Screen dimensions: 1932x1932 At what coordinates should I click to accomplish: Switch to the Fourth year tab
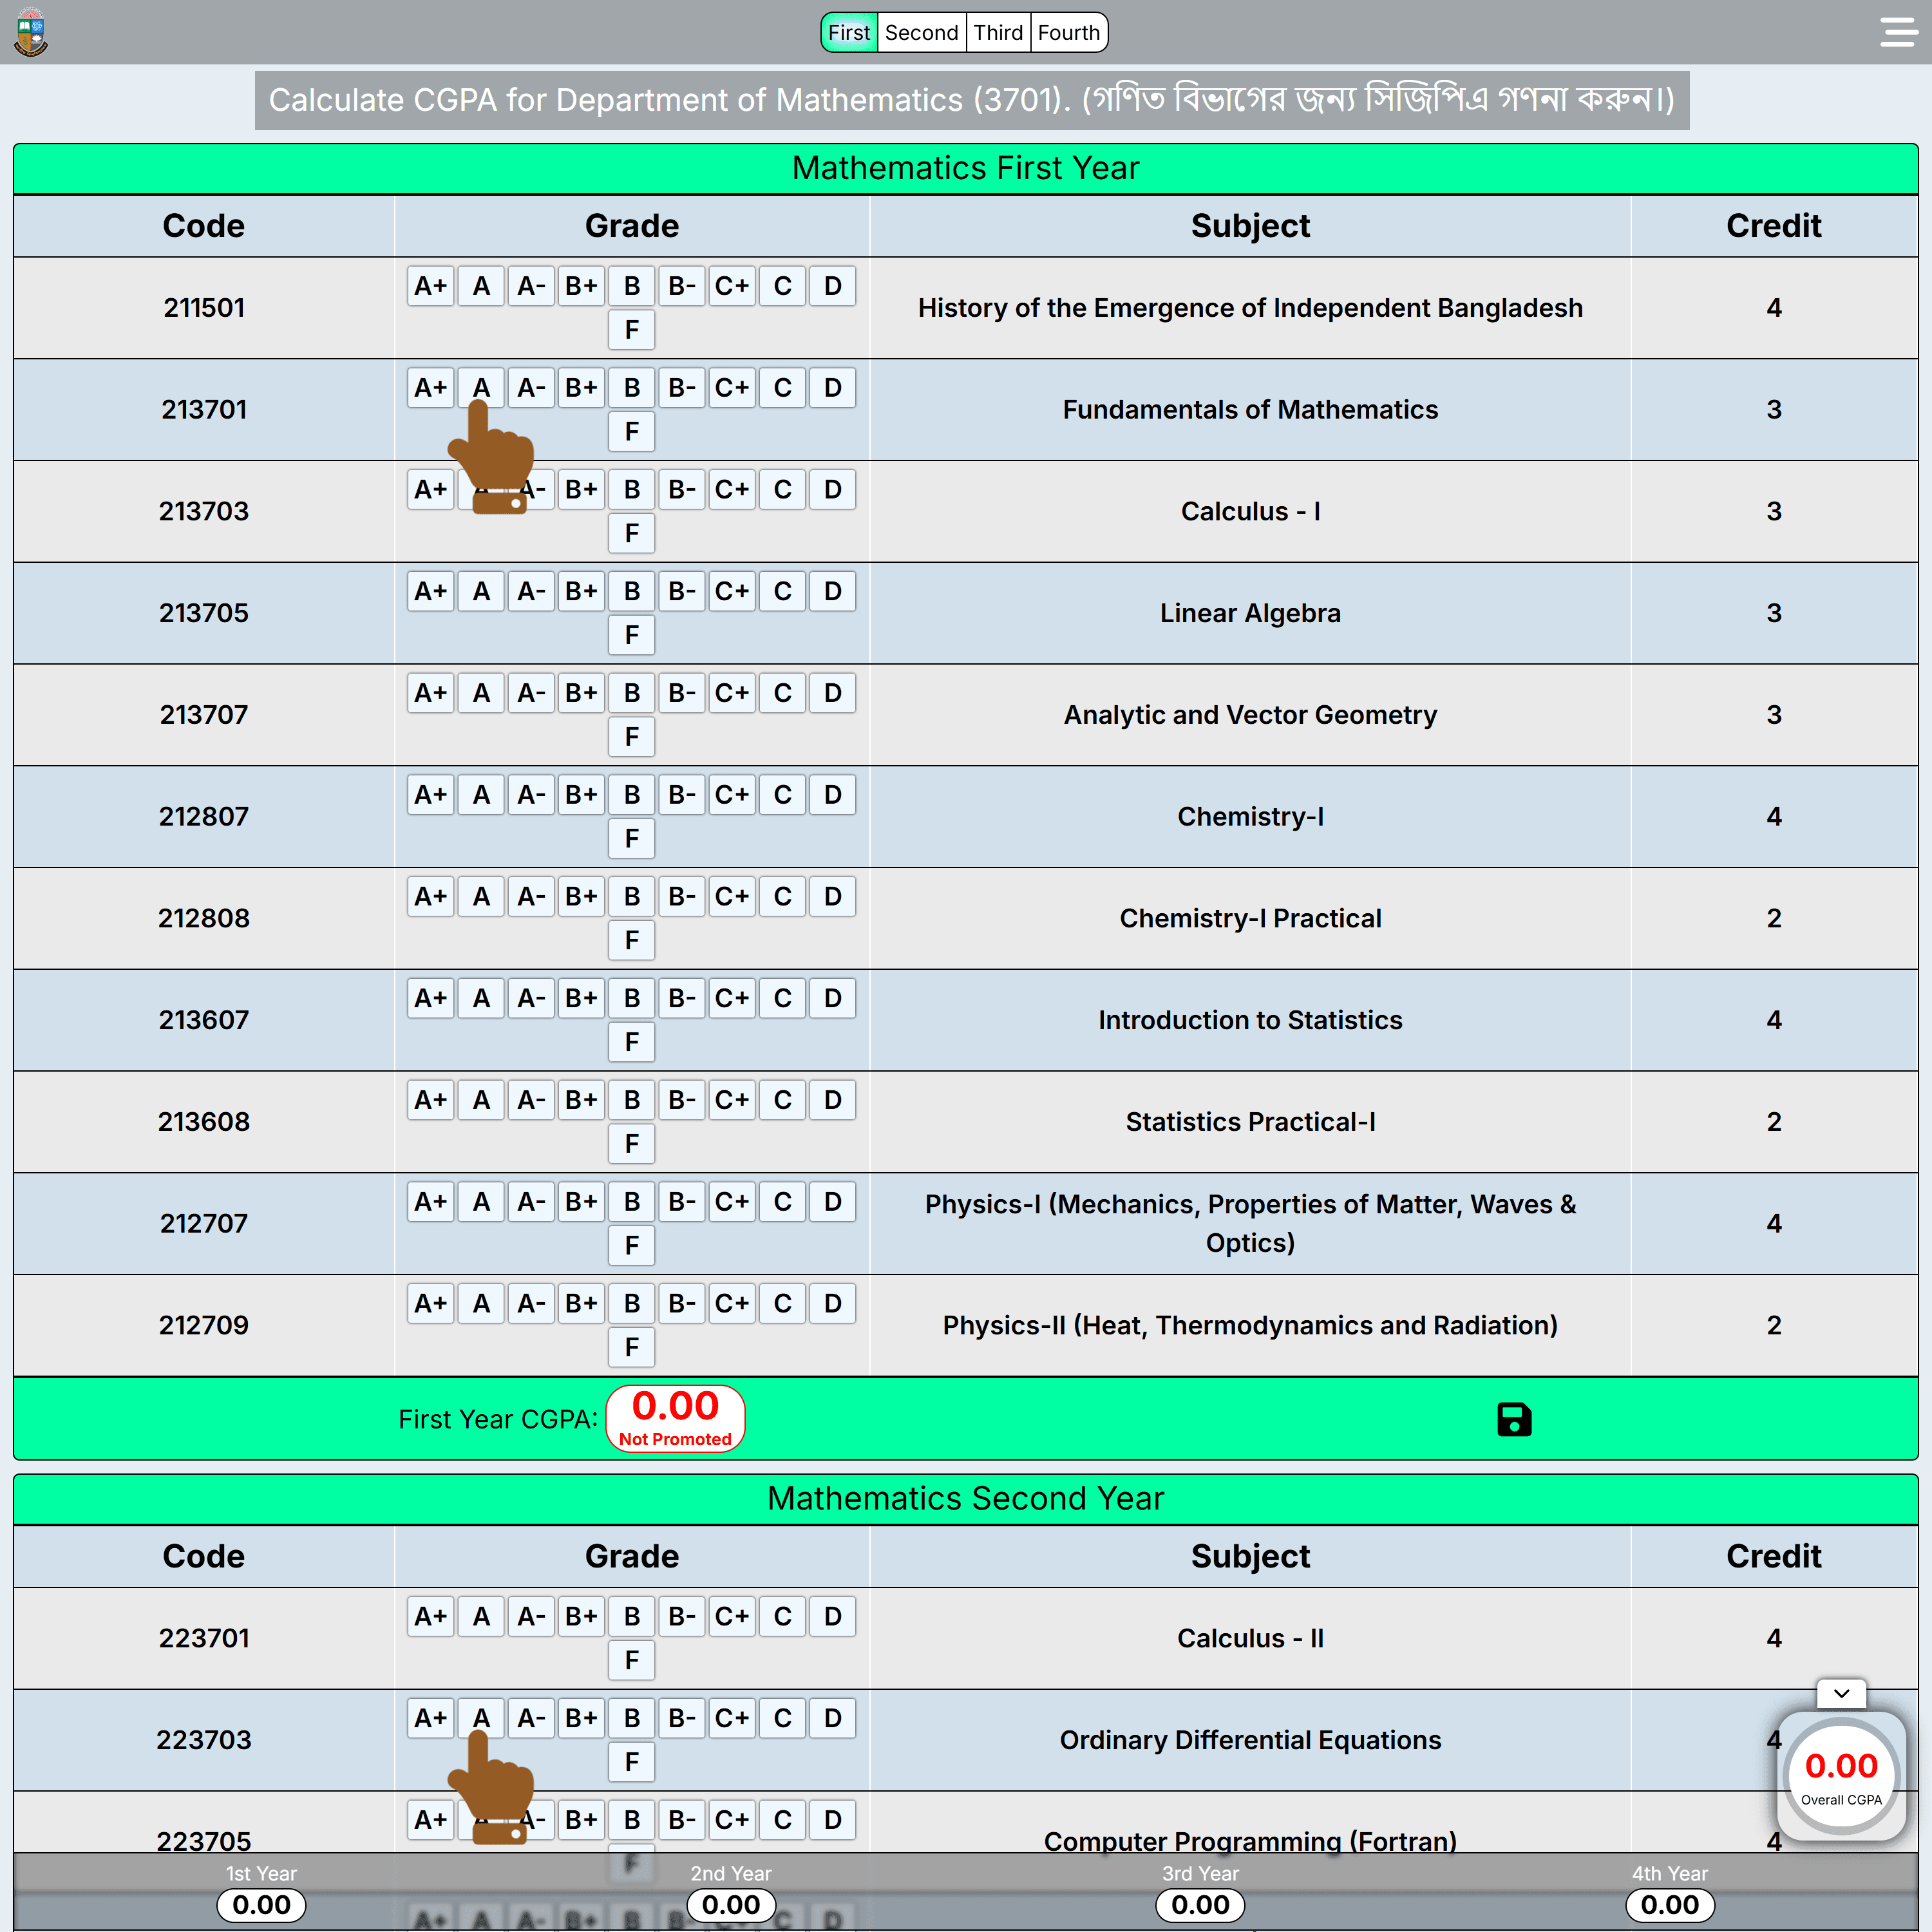[x=1069, y=33]
